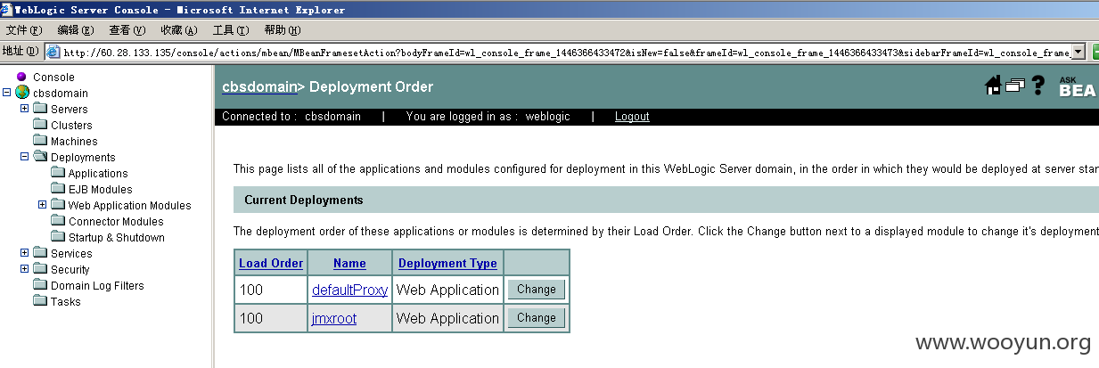Click the Applications folder icon
This screenshot has width=1099, height=368.
coord(58,173)
